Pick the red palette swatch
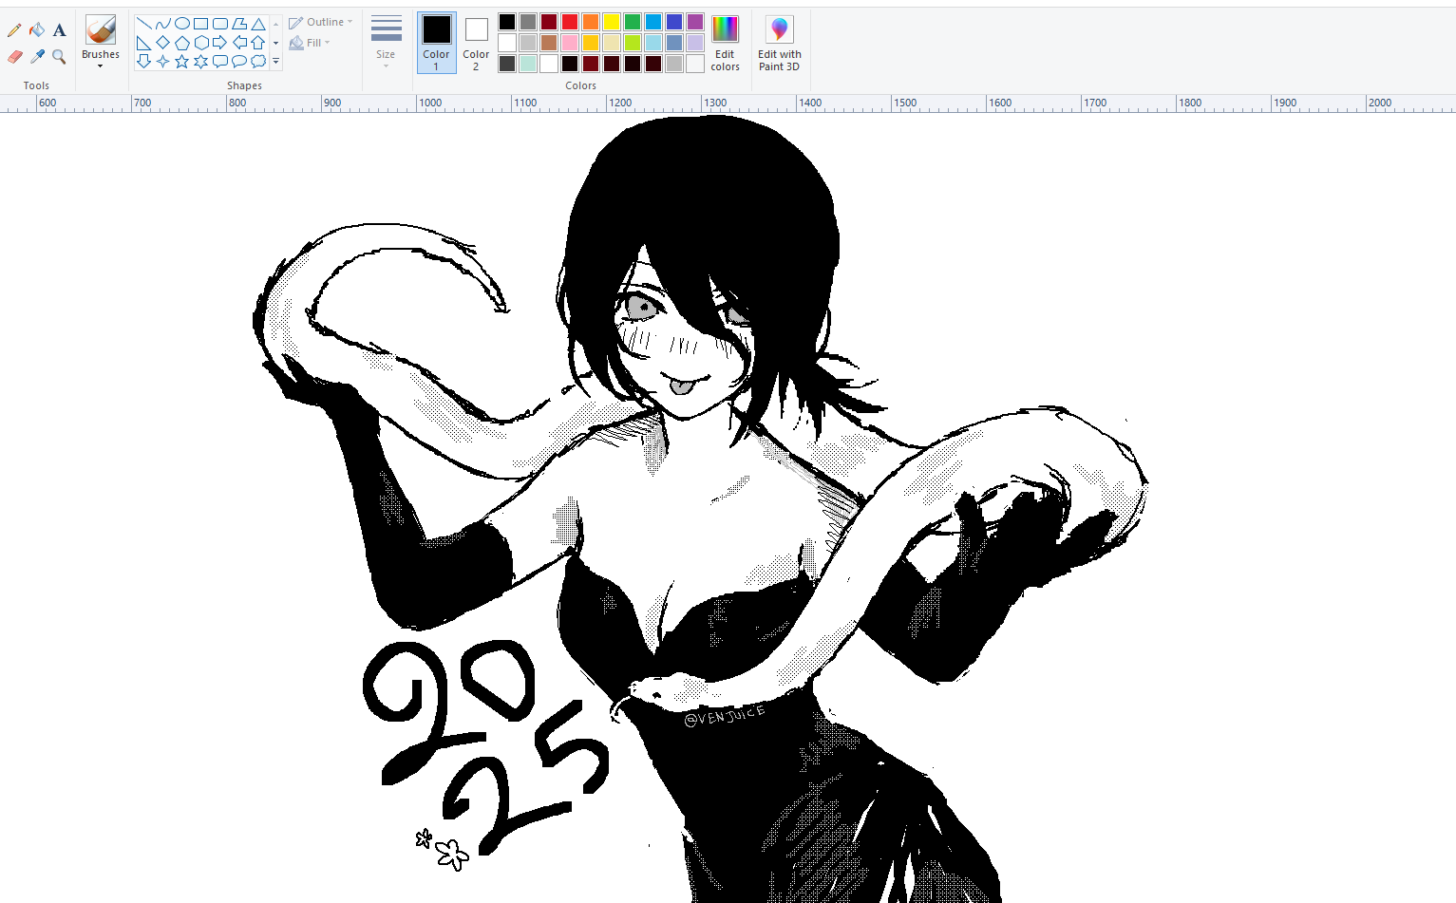Screen dimensions: 1456x903 tap(570, 22)
